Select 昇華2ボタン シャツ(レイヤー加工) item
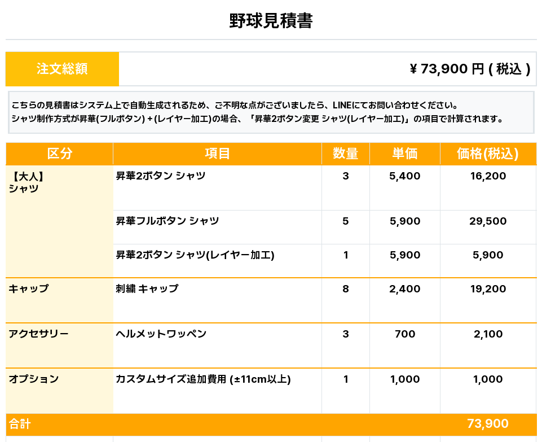542x442 pixels. coord(195,255)
